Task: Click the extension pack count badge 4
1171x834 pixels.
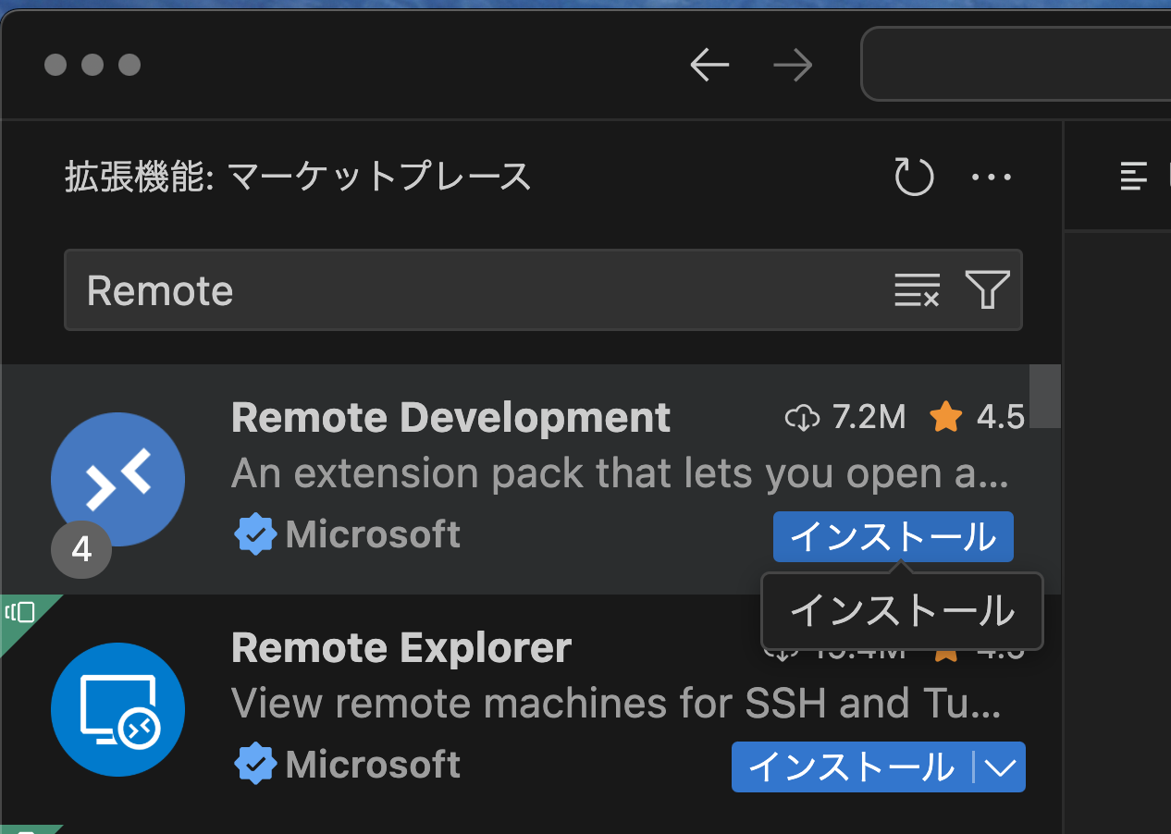Action: coord(81,550)
